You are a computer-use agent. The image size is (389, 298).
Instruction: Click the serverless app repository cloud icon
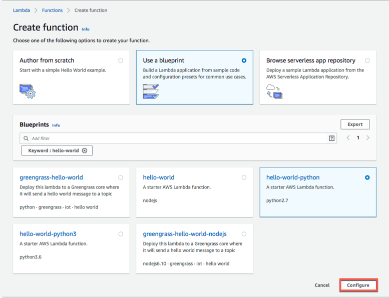(x=274, y=91)
